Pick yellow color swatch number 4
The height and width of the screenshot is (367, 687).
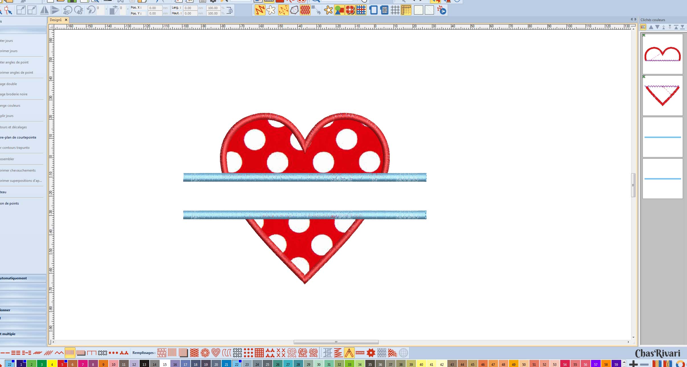52,364
